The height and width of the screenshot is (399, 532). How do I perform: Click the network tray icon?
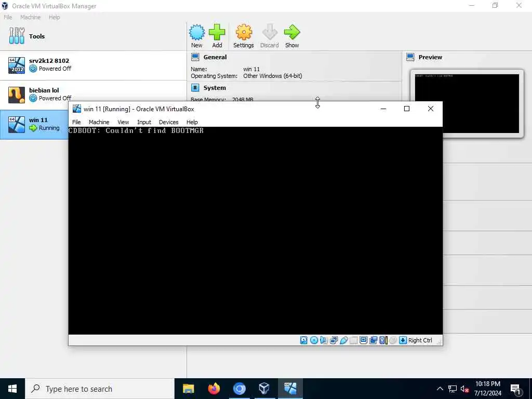click(x=453, y=389)
